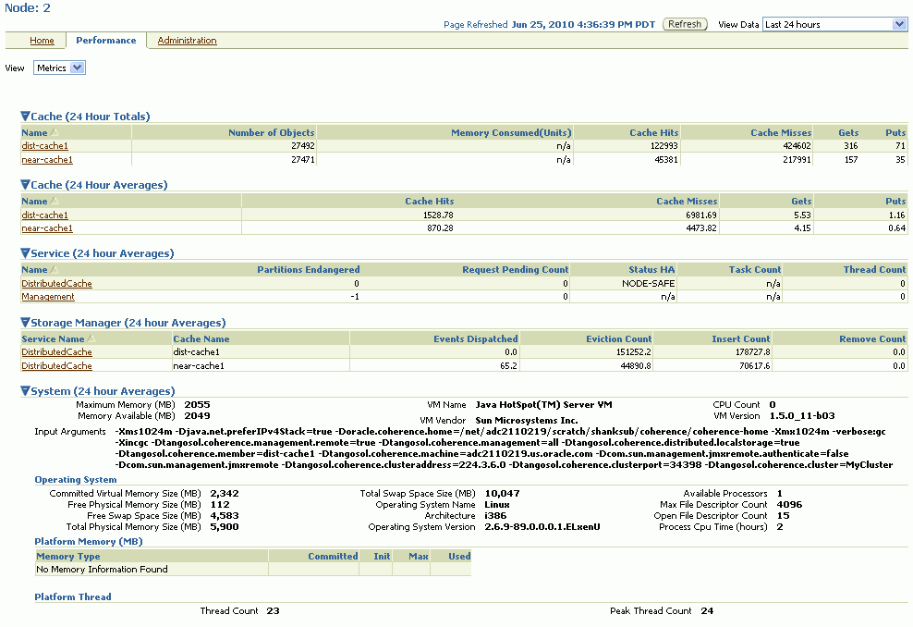Sort Service table by Name sort arrow

pyautogui.click(x=55, y=269)
